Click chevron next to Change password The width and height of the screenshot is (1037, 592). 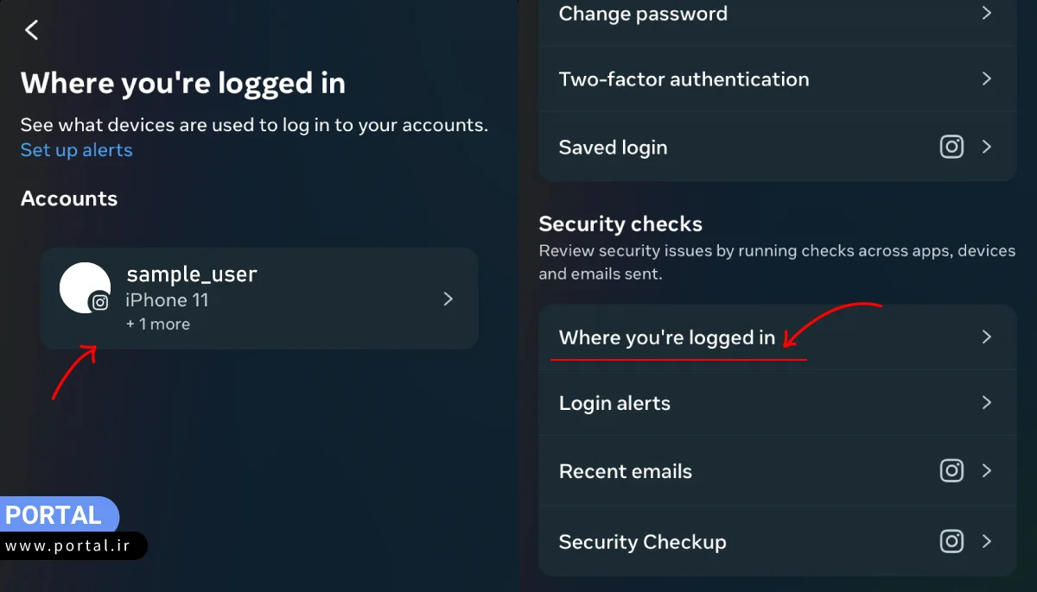coord(987,14)
